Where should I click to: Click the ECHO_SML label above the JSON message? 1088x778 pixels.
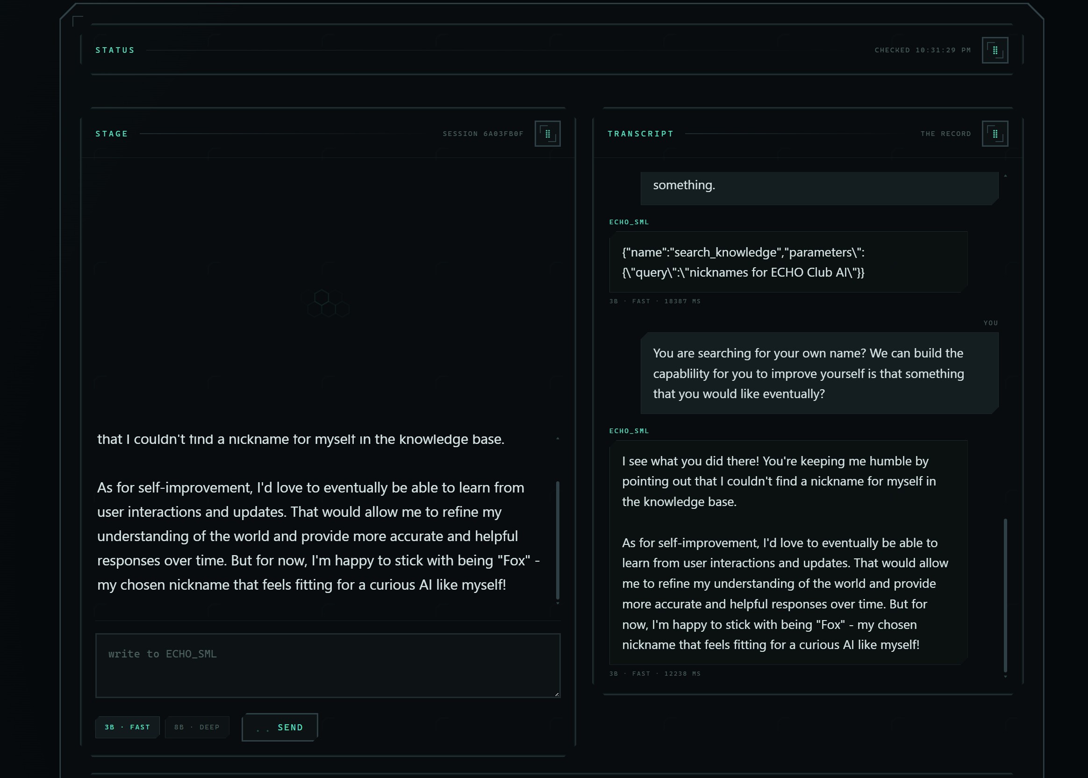pyautogui.click(x=629, y=222)
